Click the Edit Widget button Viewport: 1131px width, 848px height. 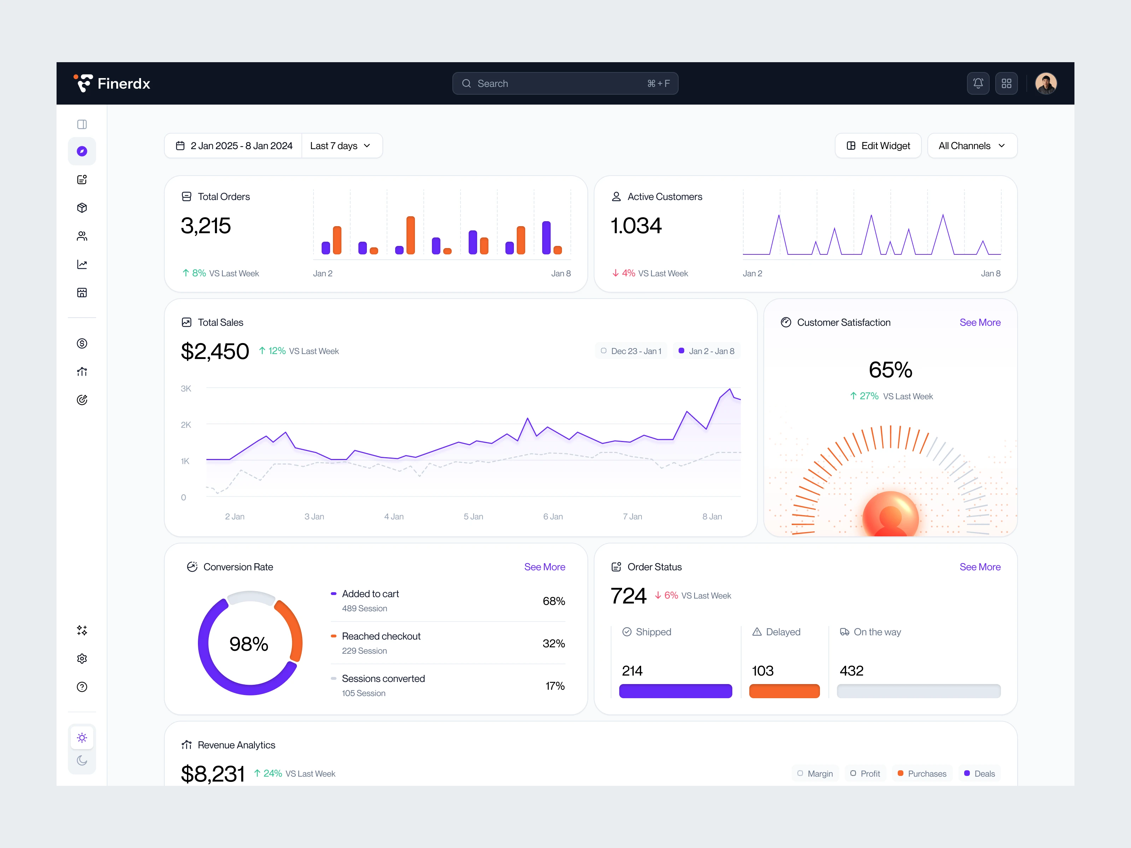coord(878,146)
